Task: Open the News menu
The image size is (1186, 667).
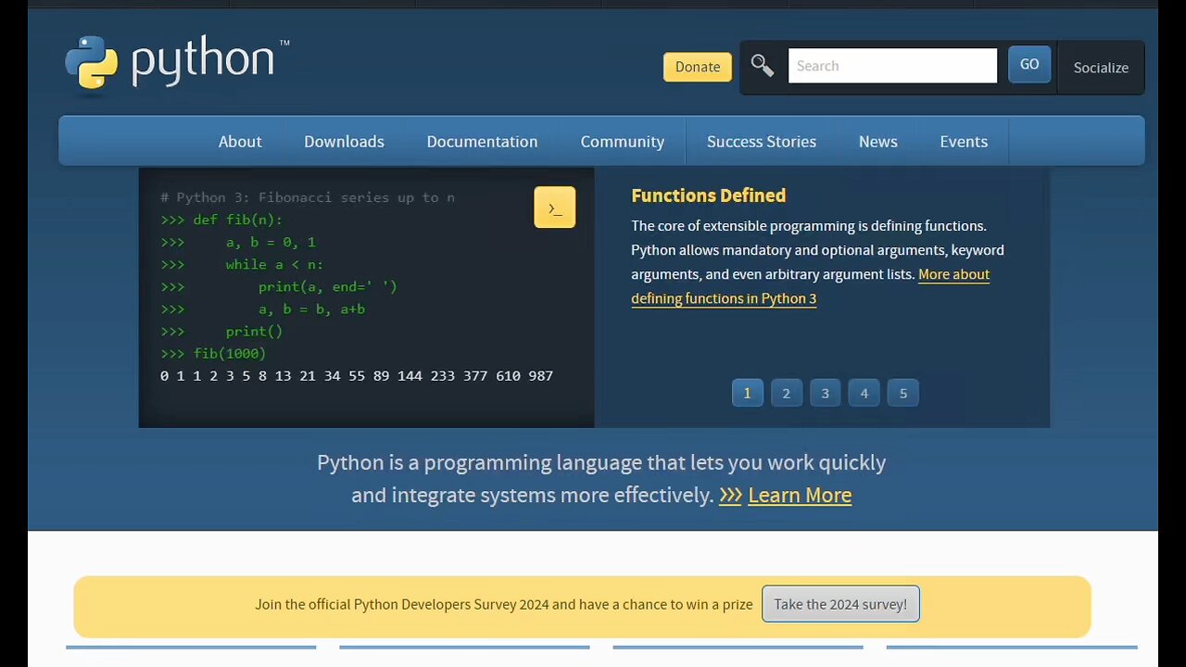Action: click(878, 142)
